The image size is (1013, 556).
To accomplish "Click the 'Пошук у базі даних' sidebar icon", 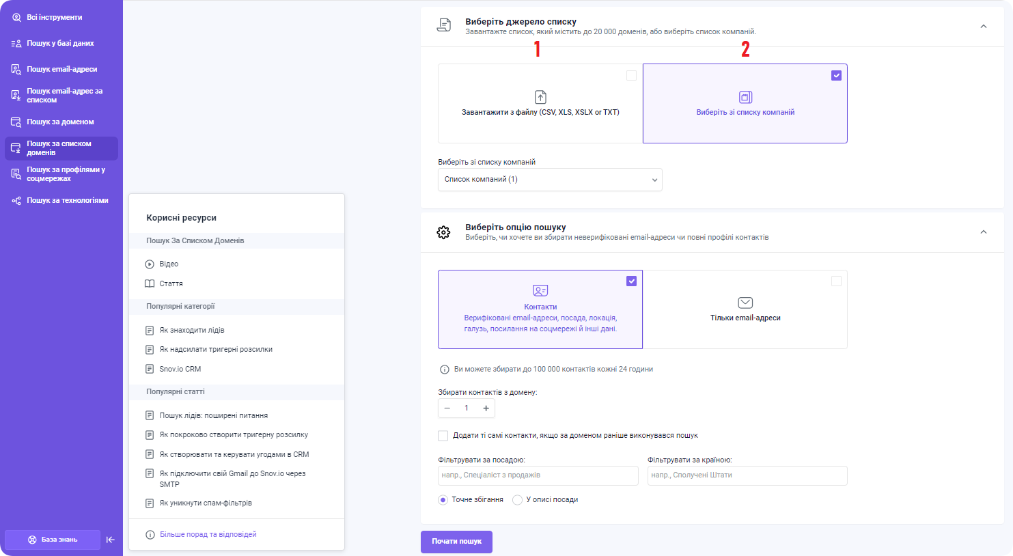I will point(16,43).
